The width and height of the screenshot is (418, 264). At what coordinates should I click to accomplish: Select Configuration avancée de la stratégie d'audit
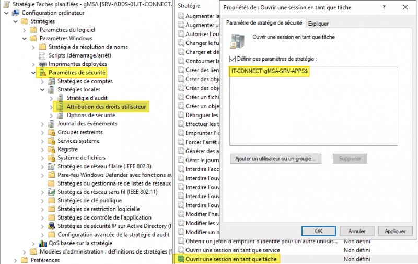coord(113,235)
